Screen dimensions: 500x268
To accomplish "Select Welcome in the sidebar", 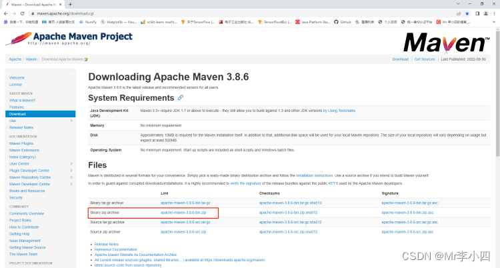I will tap(17, 78).
